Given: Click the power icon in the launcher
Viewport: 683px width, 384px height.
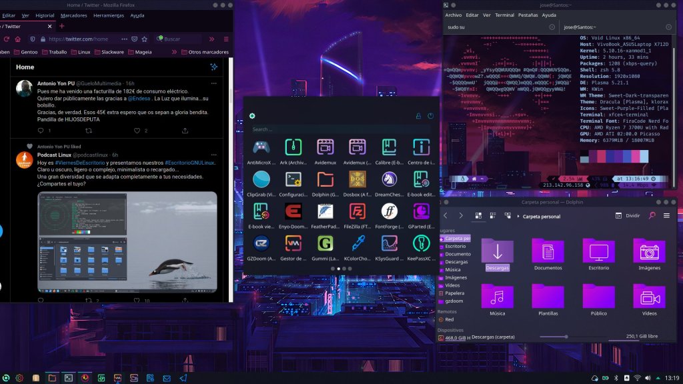Looking at the screenshot, I should coord(430,116).
